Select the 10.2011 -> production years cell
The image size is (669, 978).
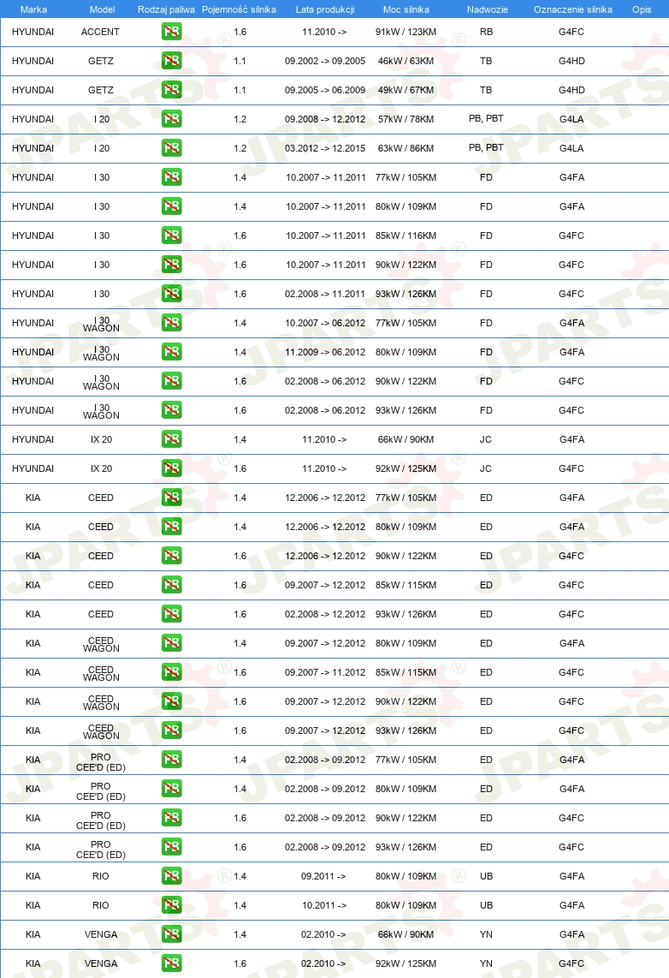pos(324,905)
